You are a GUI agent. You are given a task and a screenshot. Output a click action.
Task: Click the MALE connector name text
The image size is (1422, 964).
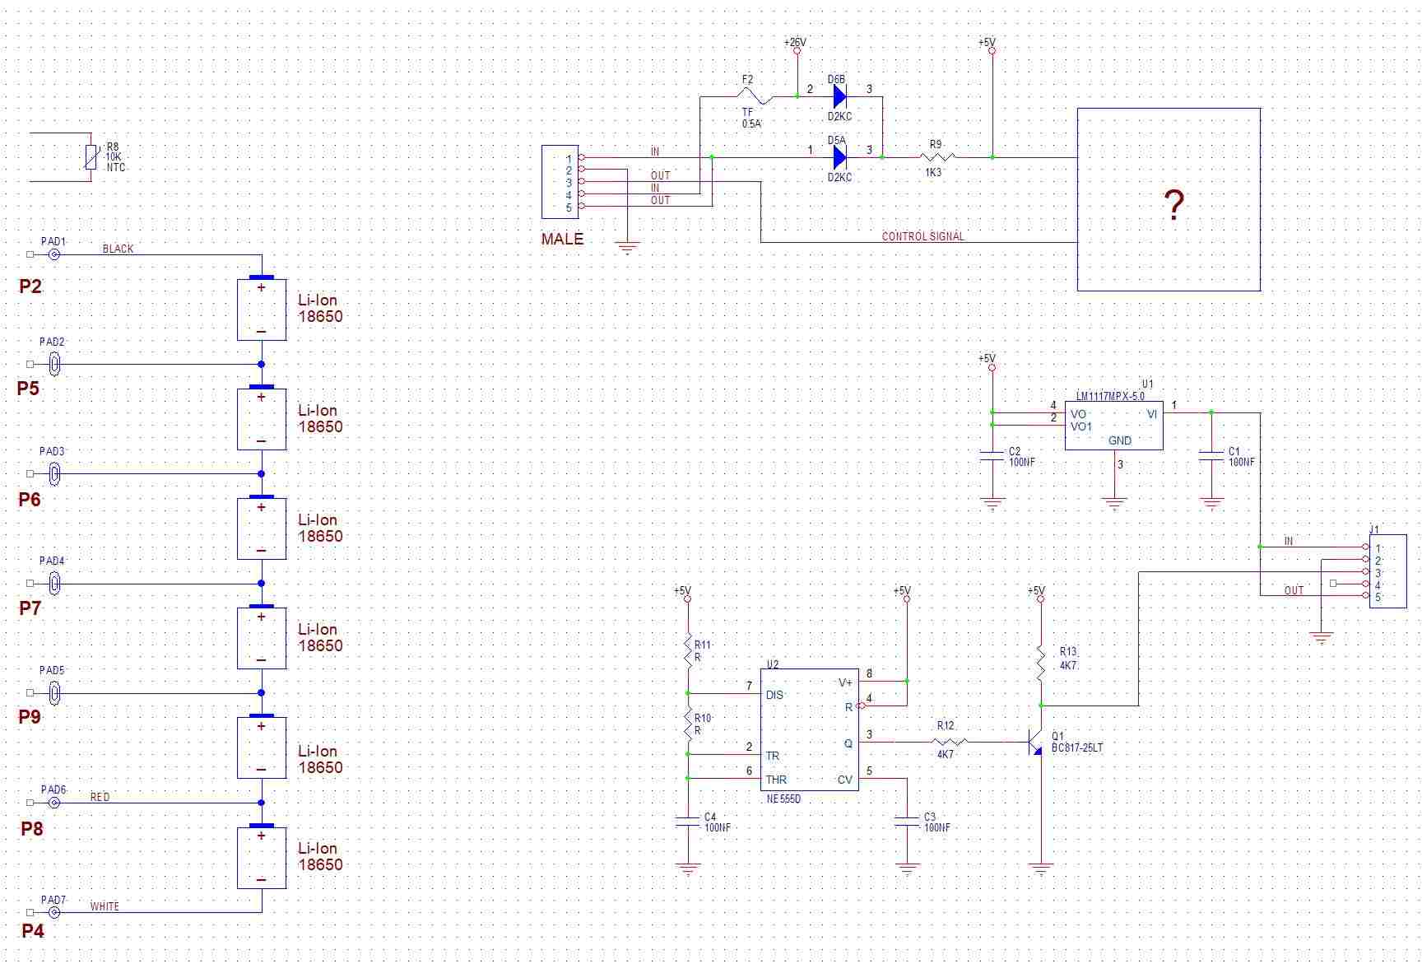click(562, 240)
